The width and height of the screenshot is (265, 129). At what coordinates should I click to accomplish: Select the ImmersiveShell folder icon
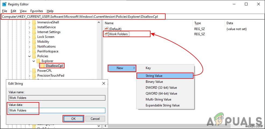click(x=34, y=22)
